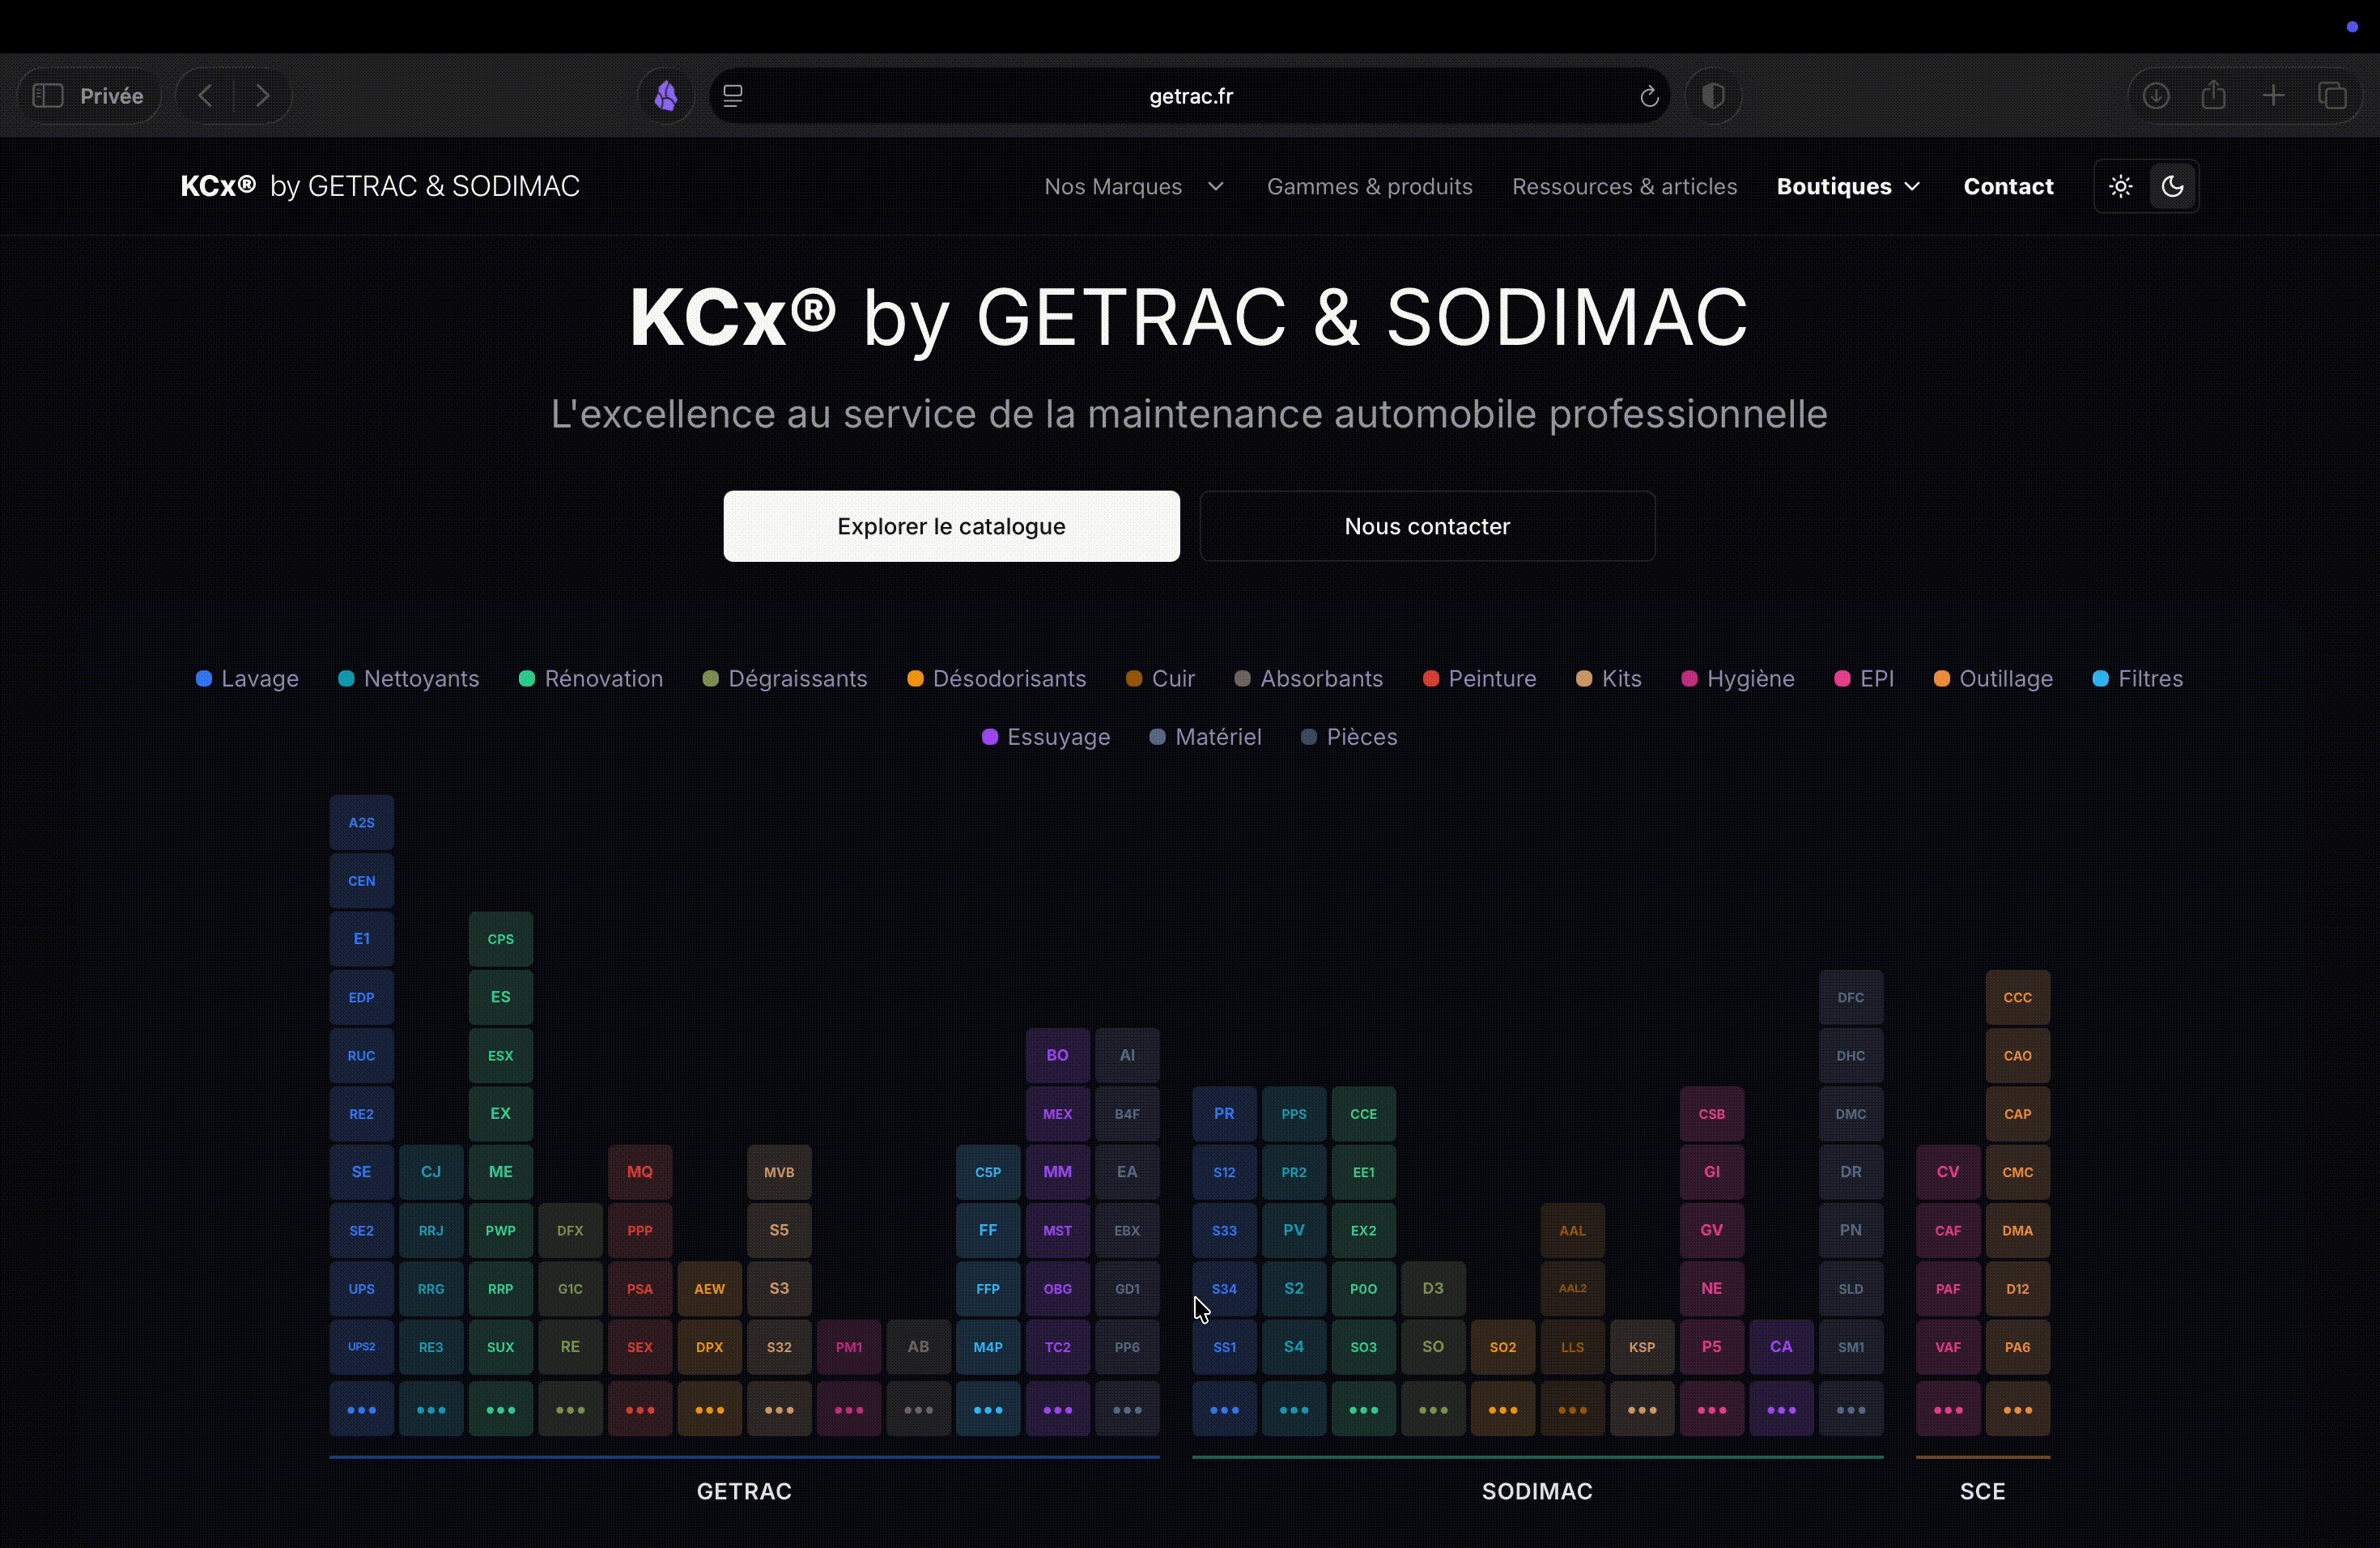This screenshot has height=1548, width=2380.
Task: Open the Contact page
Action: coord(2008,186)
